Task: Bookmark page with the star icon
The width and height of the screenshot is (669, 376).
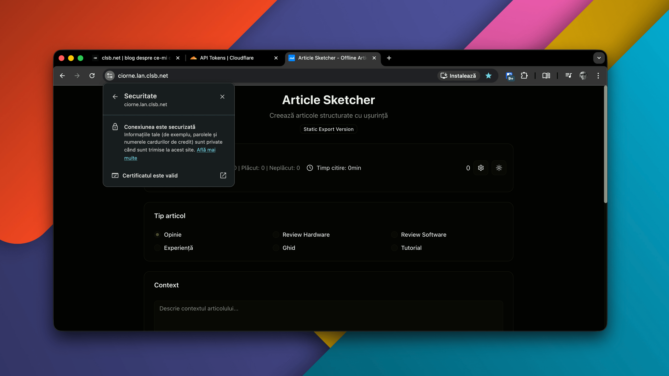Action: click(488, 76)
